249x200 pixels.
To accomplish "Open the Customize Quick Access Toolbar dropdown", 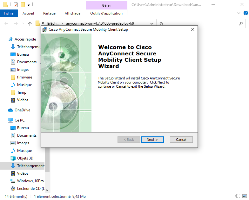I will tap(29, 5).
